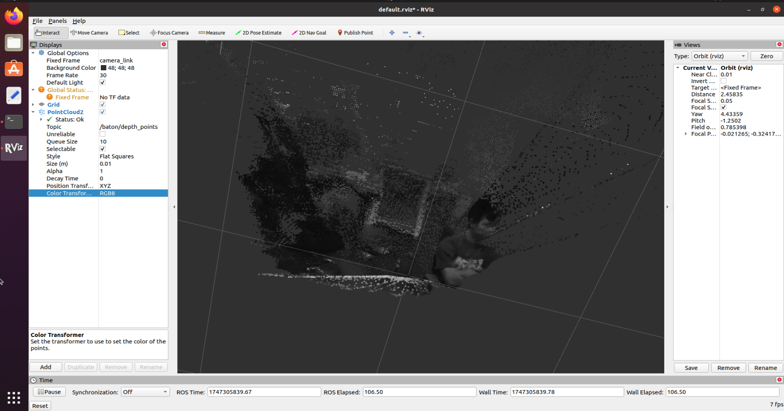Close the Views panel
The height and width of the screenshot is (411, 784).
779,44
